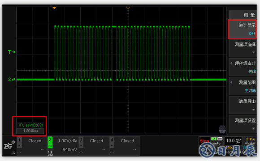Click the orange trigger position marker at top

[x=54, y=8]
